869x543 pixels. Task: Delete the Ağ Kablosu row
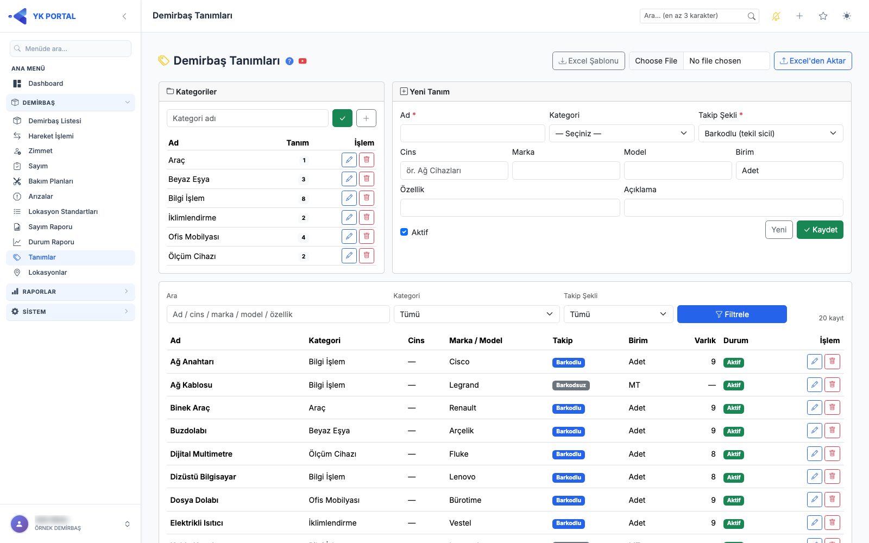832,385
